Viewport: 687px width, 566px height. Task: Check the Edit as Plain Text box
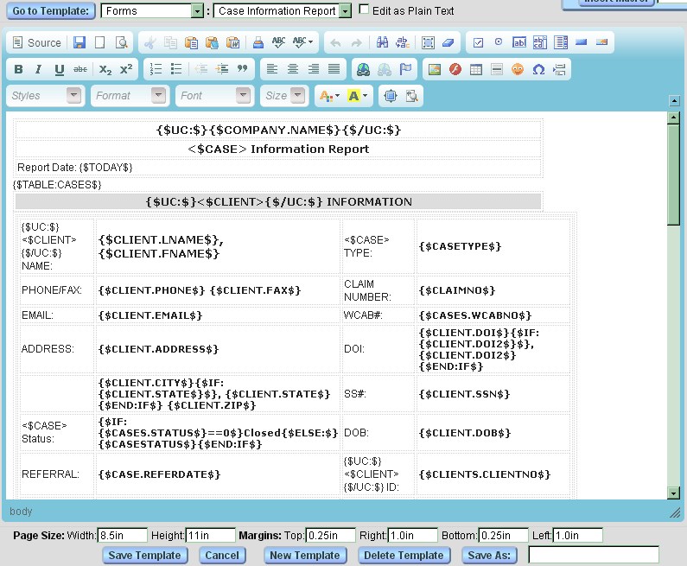(x=364, y=10)
